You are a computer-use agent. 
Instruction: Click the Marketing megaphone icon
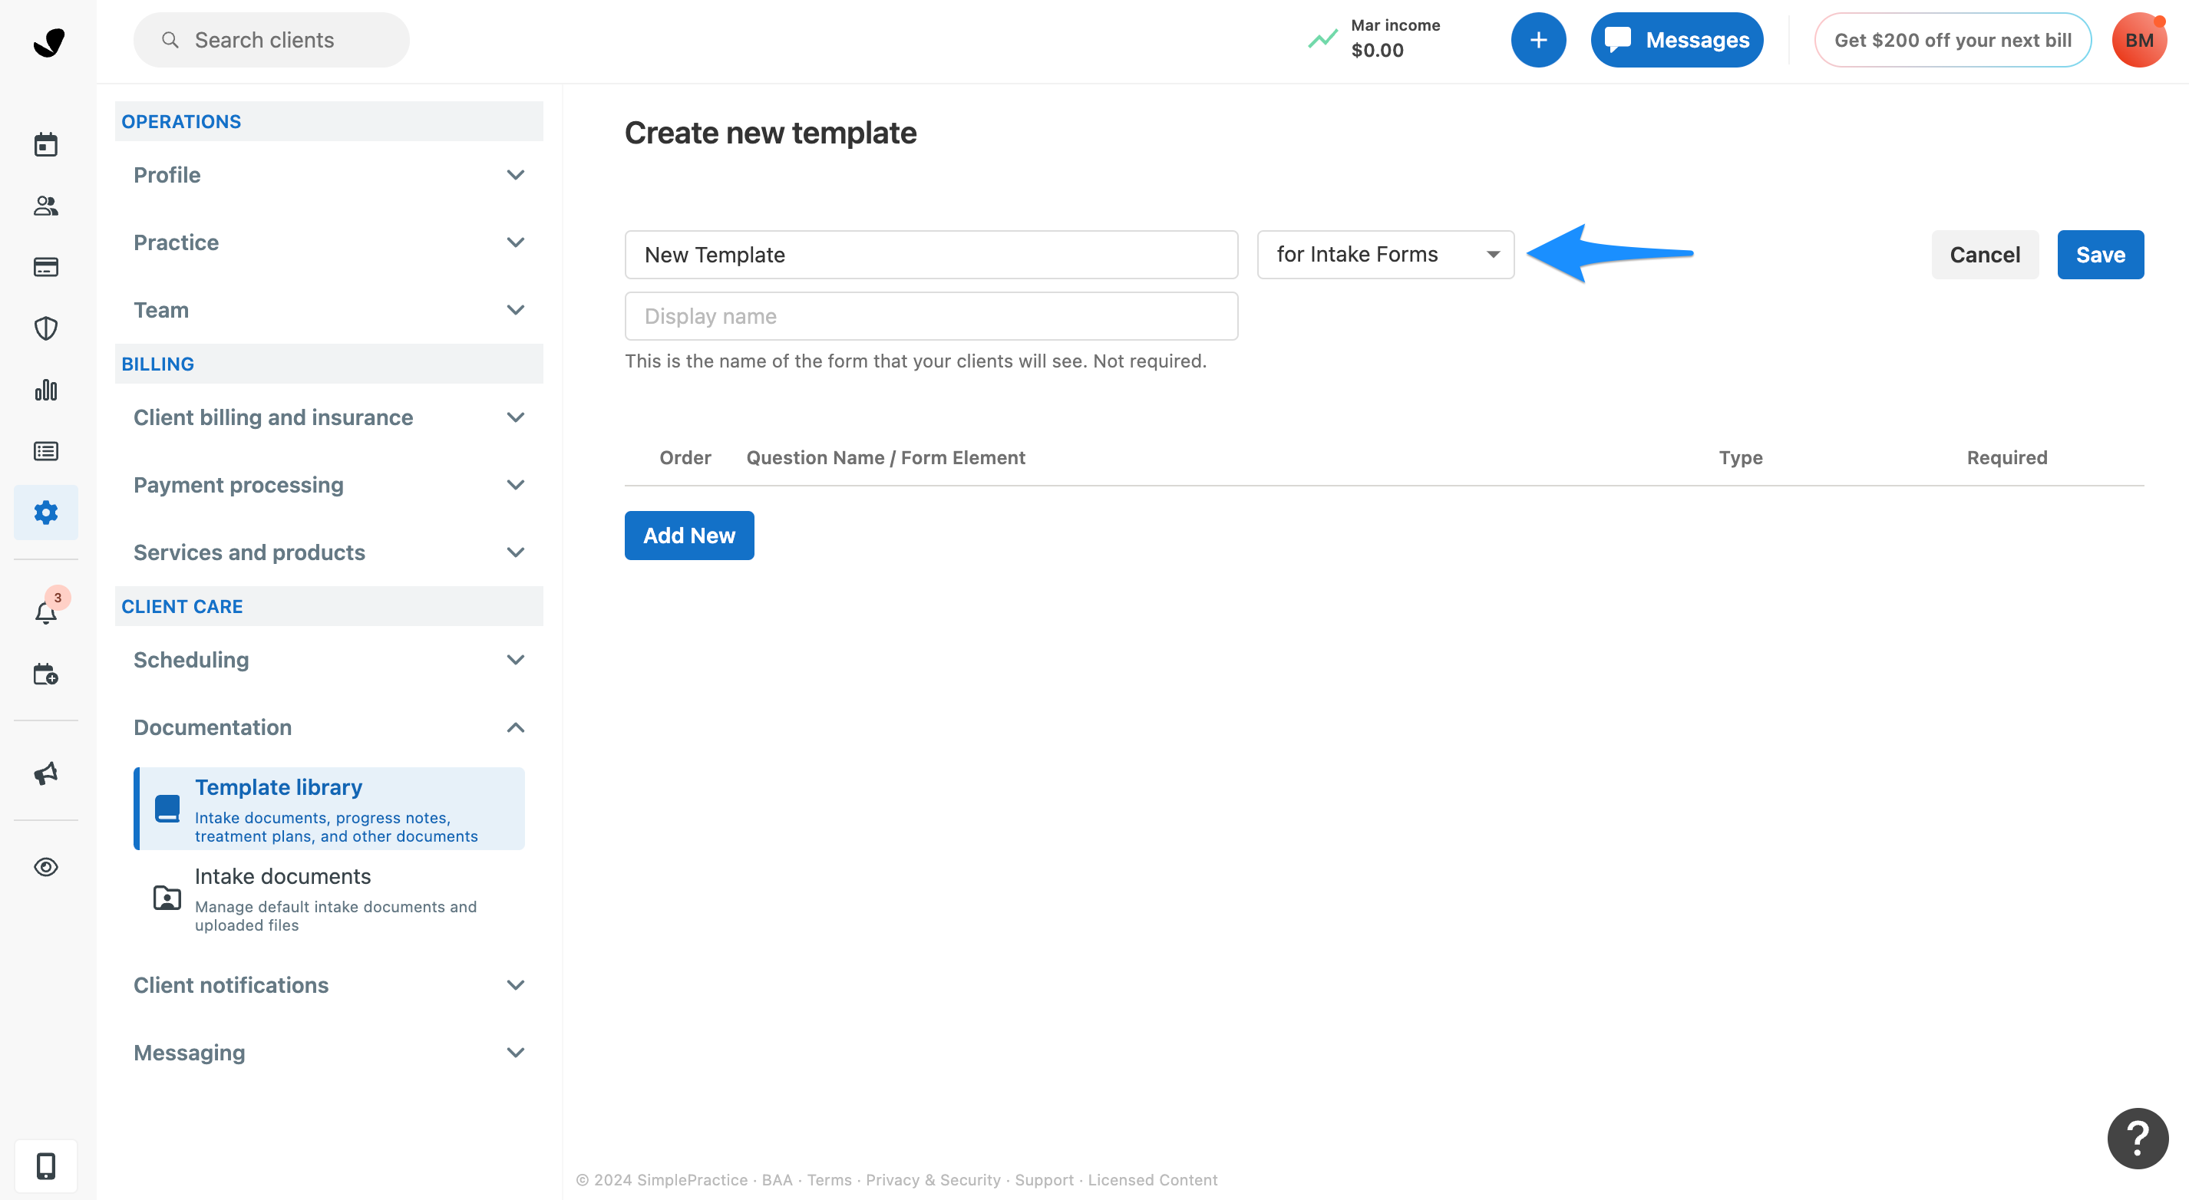tap(46, 773)
